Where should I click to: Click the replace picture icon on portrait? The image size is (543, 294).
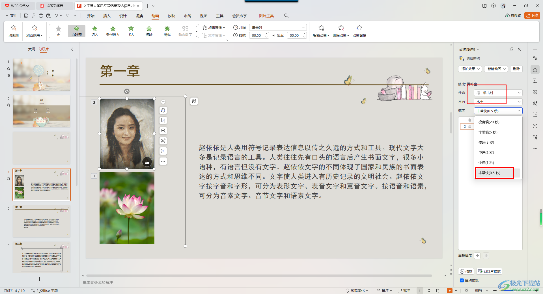147,162
